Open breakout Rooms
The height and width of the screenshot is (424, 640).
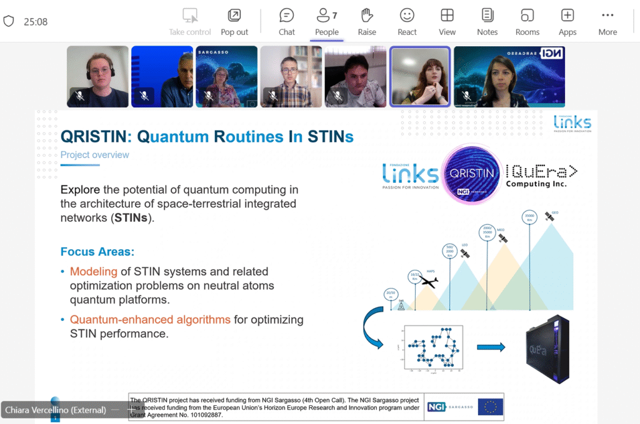tap(527, 22)
